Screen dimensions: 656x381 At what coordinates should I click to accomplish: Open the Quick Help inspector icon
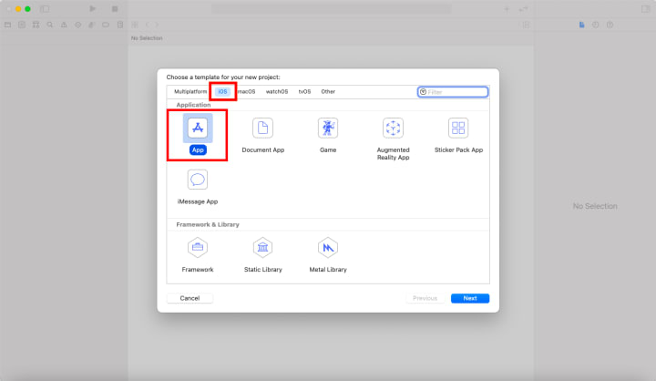(610, 25)
